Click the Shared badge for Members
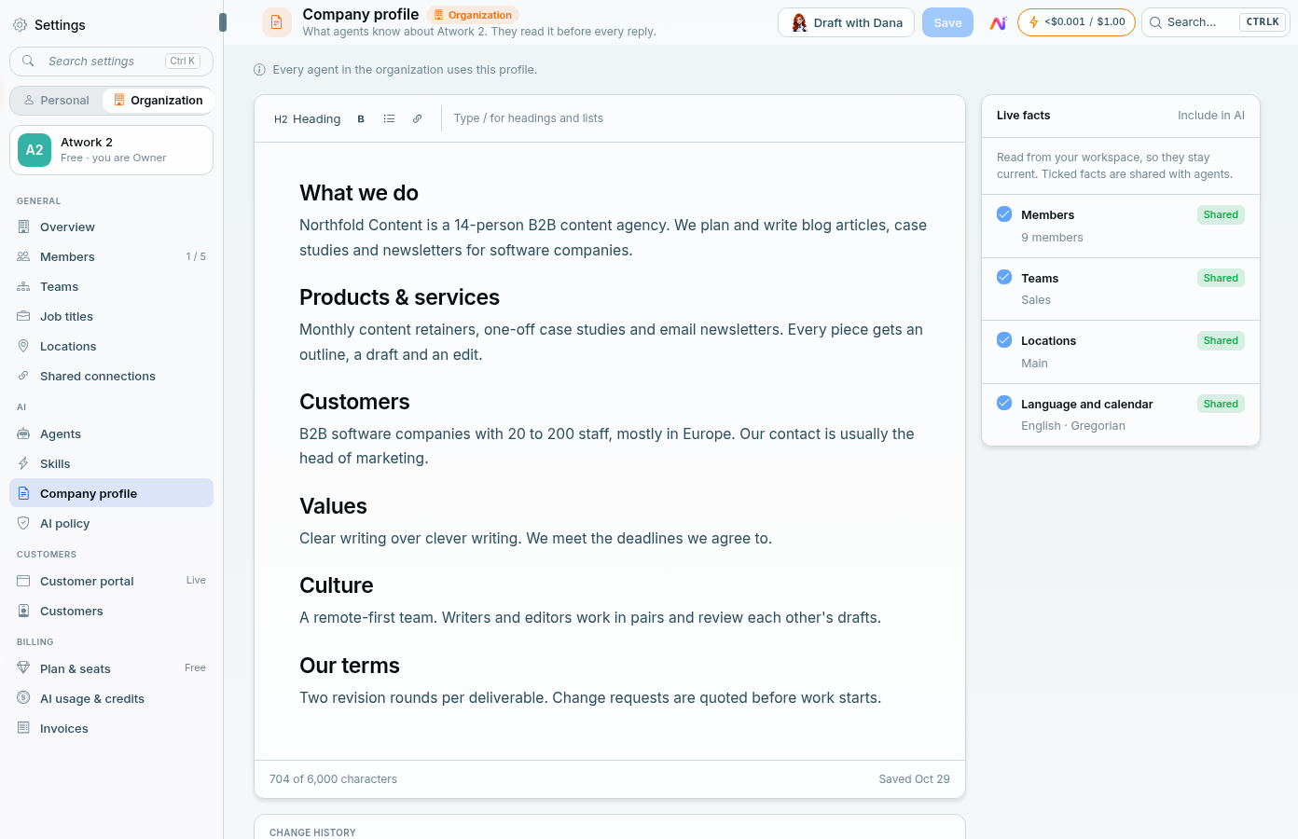 [x=1221, y=214]
